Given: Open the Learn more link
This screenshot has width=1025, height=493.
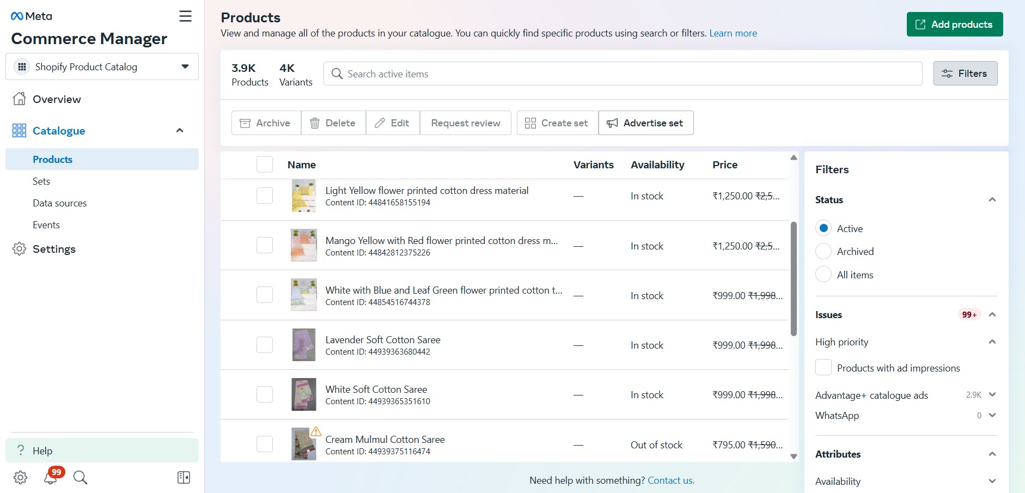Looking at the screenshot, I should [733, 33].
